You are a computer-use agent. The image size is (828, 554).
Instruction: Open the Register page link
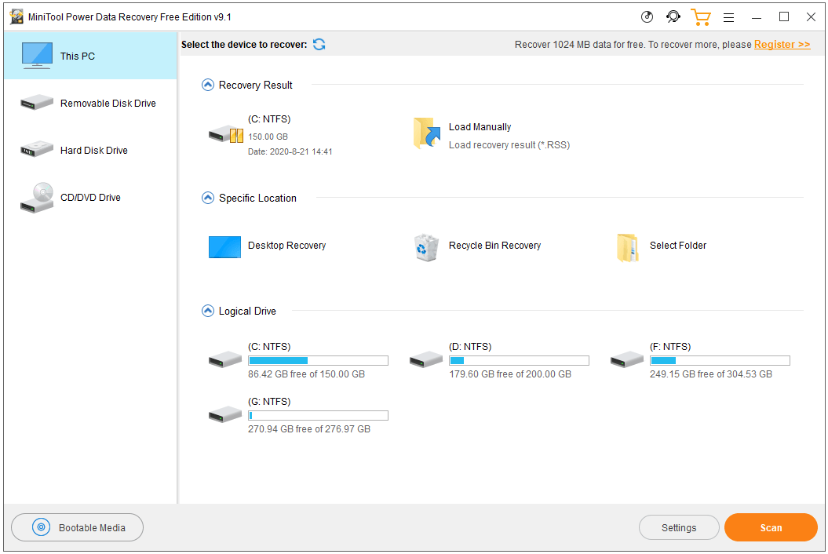[x=782, y=45]
